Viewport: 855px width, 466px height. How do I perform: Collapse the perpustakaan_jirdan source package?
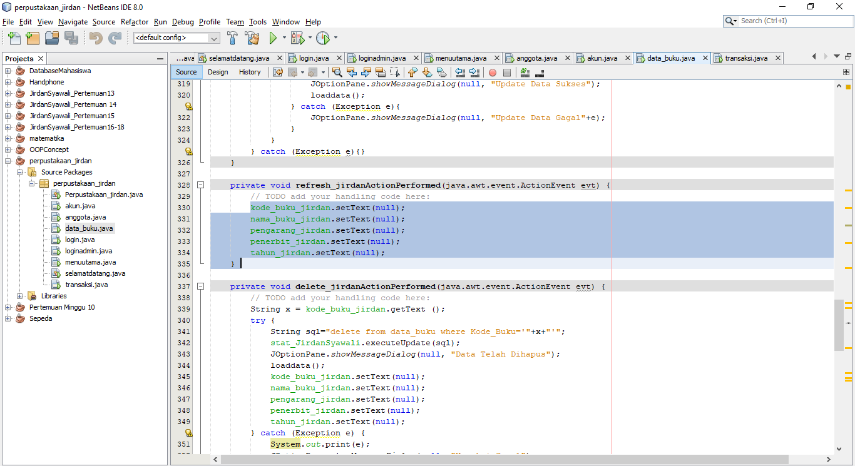pyautogui.click(x=30, y=183)
